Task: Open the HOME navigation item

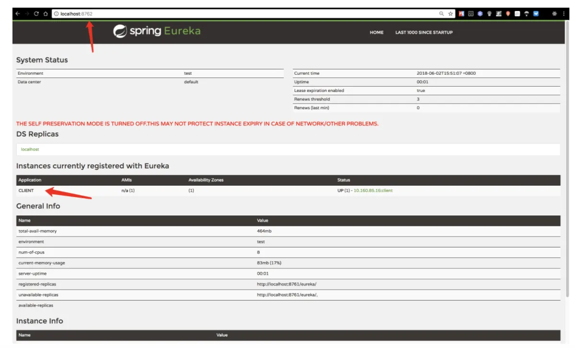Action: point(376,33)
